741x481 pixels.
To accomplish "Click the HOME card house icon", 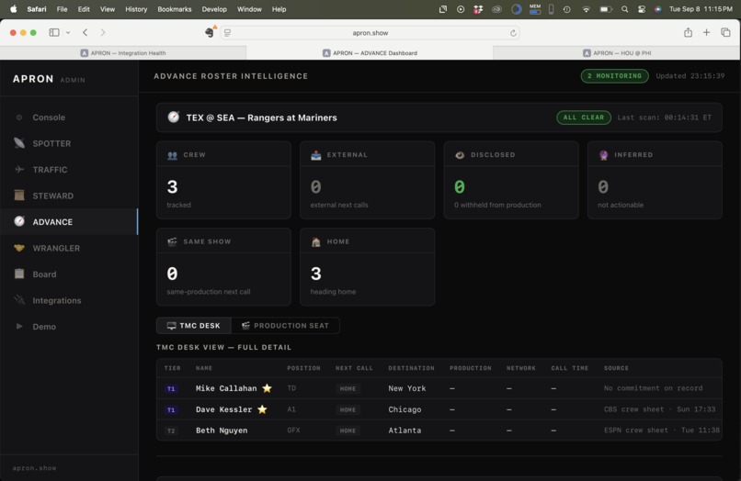I will point(316,241).
